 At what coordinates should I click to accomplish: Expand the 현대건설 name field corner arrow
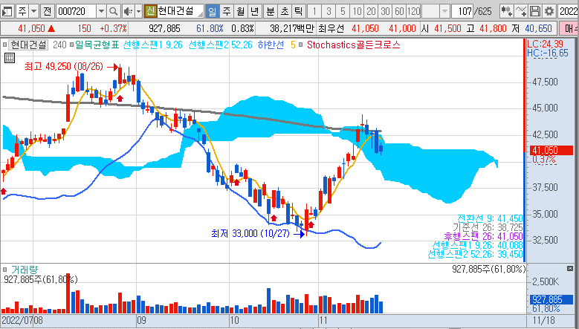[x=200, y=14]
